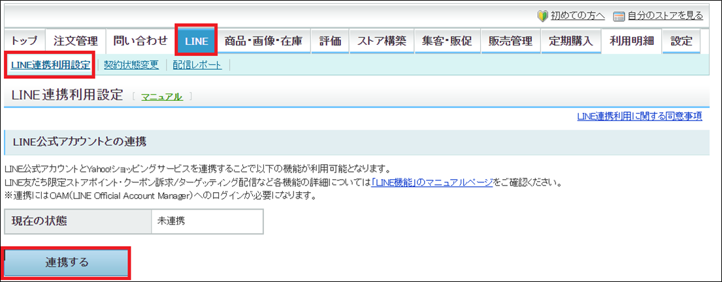
Task: Select the 集客・販促 tab
Action: [447, 41]
